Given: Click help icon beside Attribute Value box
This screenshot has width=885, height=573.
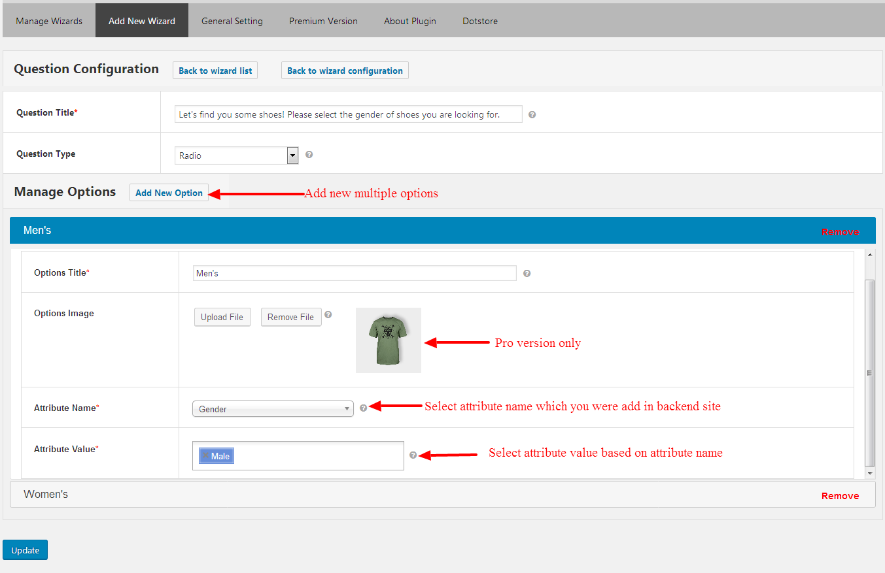Looking at the screenshot, I should tap(413, 455).
